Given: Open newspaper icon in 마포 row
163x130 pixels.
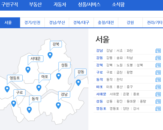Looking at the screenshot, I should (158, 87).
